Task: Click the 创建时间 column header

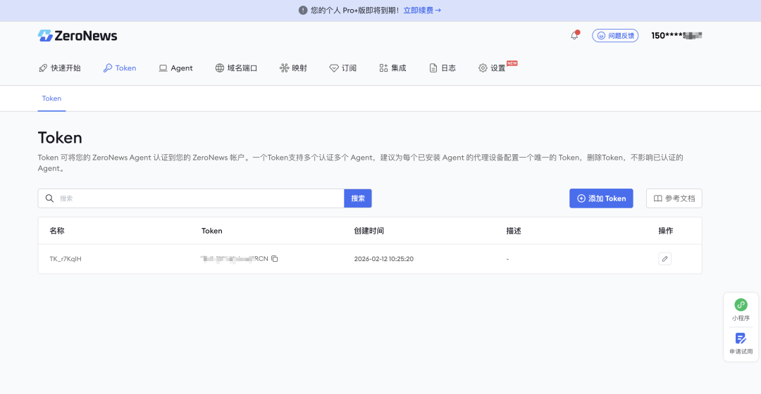Action: click(x=369, y=231)
